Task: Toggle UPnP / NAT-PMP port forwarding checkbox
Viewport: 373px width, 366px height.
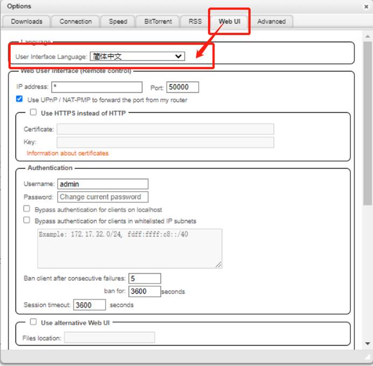Action: tap(19, 99)
